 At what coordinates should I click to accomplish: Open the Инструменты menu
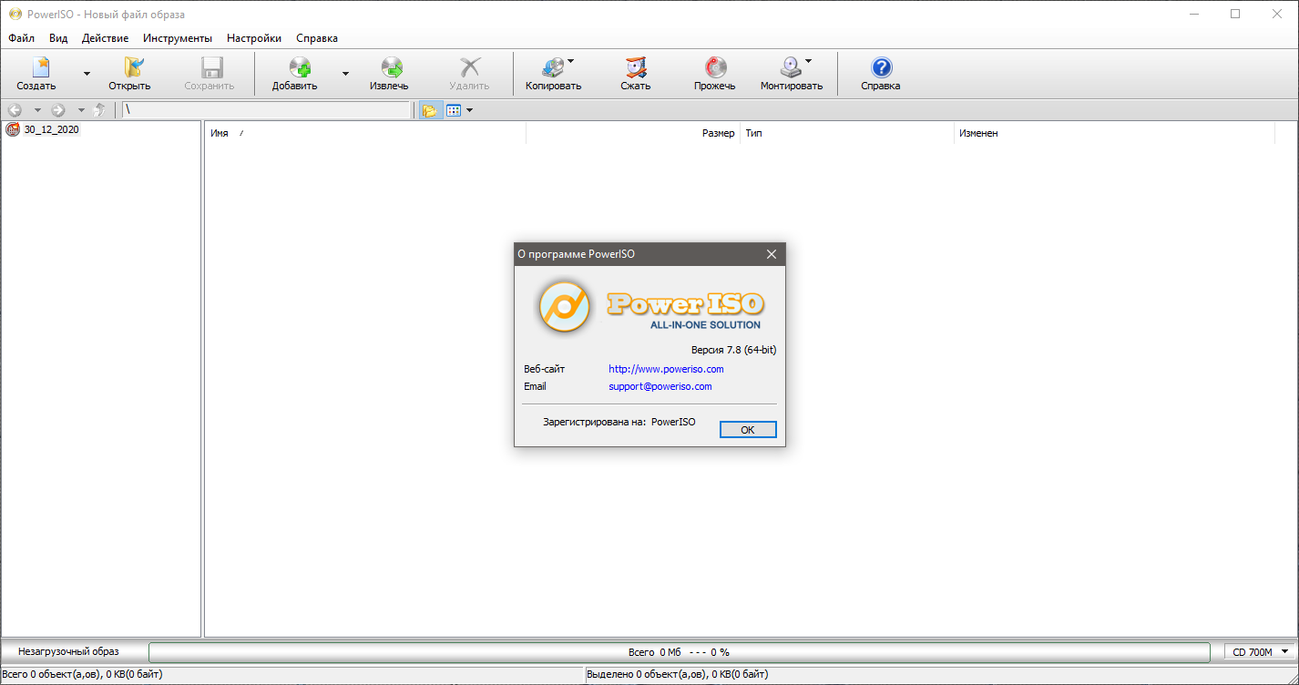point(178,38)
